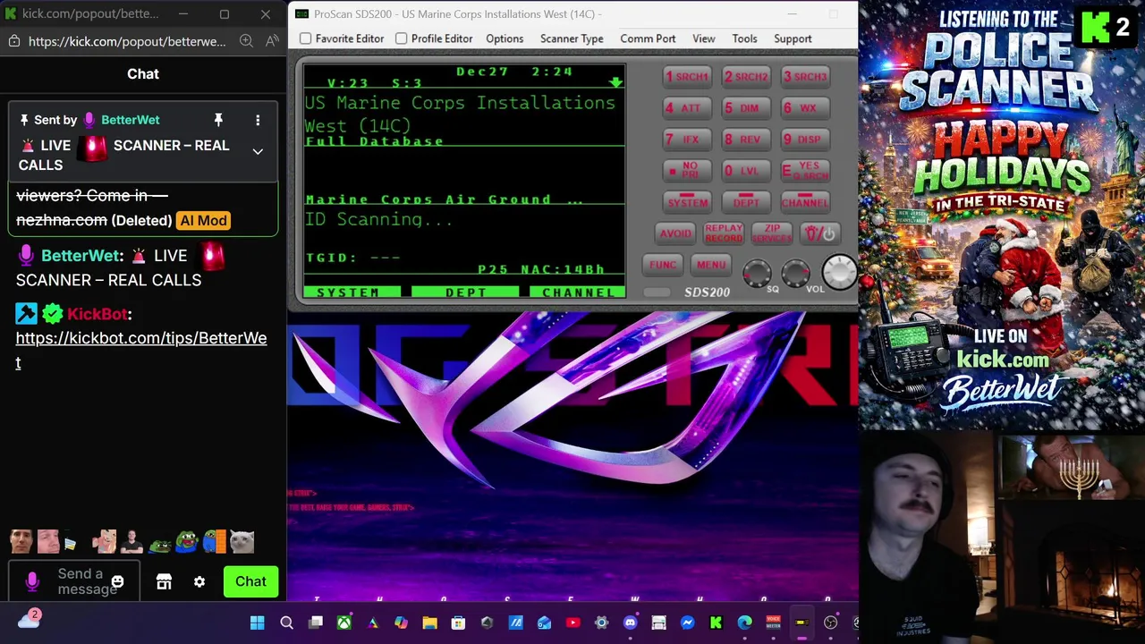The image size is (1145, 644).
Task: Open Discord from the taskbar
Action: [x=630, y=623]
